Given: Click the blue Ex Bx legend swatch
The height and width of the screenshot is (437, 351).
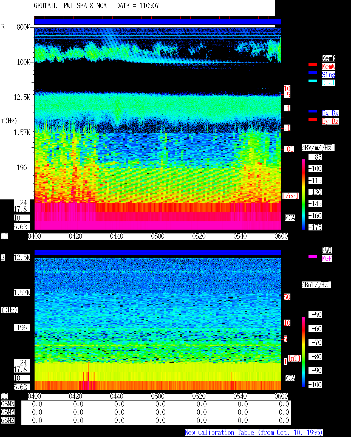Looking at the screenshot, I should click(x=313, y=111).
